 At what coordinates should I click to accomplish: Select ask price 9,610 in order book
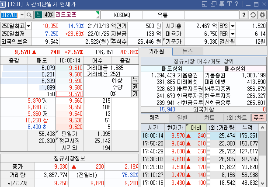70,68
